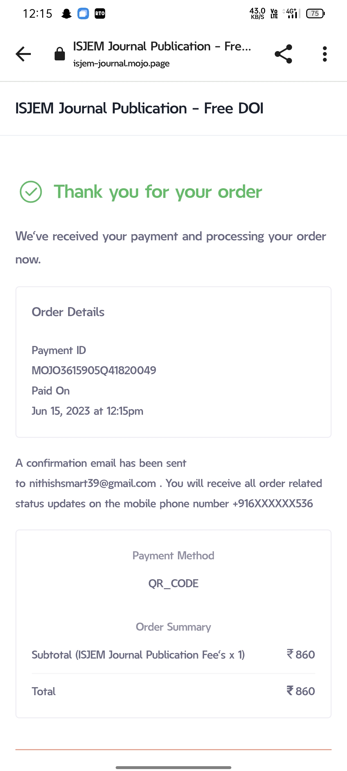The height and width of the screenshot is (771, 347).
Task: Tap the 4G signal strength icon
Action: pyautogui.click(x=292, y=13)
